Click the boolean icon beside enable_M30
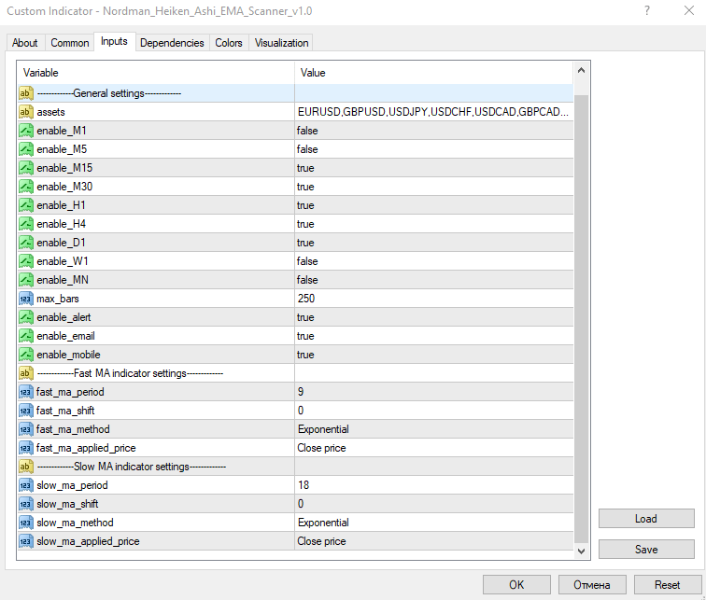This screenshot has height=600, width=706. click(25, 187)
